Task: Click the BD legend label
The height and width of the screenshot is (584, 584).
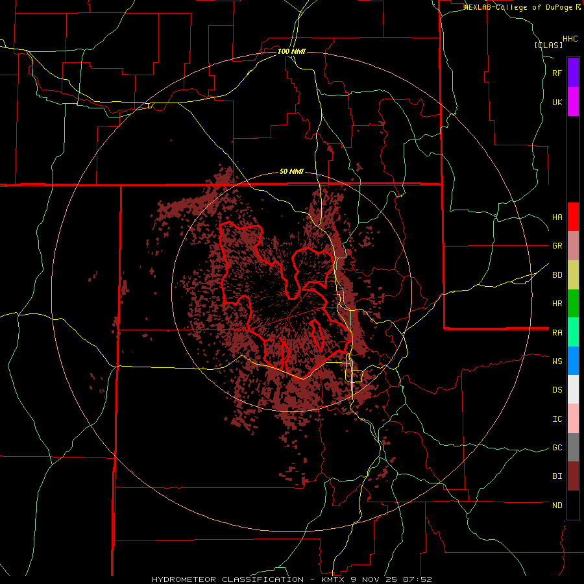Action: [x=557, y=274]
